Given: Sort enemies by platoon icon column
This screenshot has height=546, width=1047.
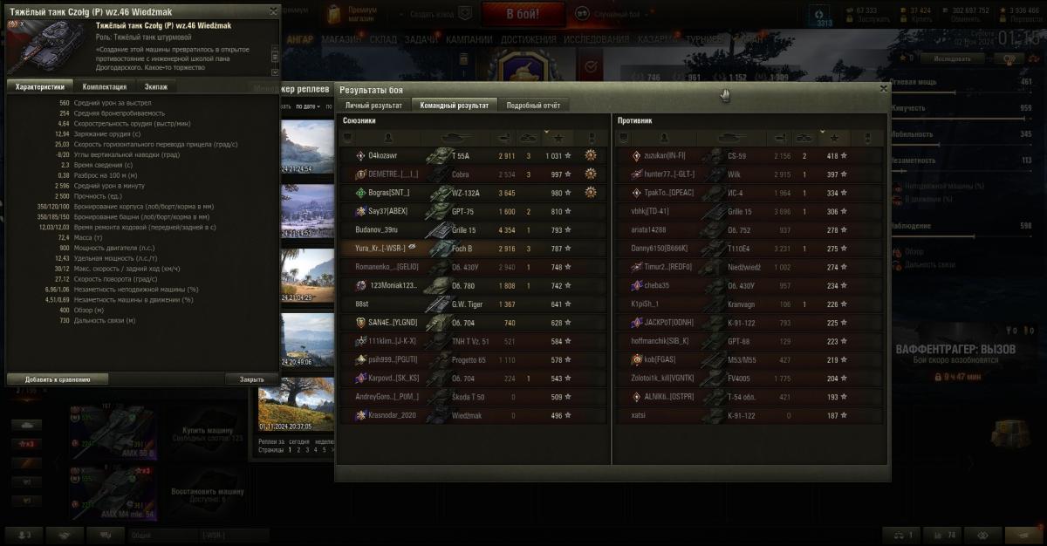Looking at the screenshot, I should pos(623,138).
